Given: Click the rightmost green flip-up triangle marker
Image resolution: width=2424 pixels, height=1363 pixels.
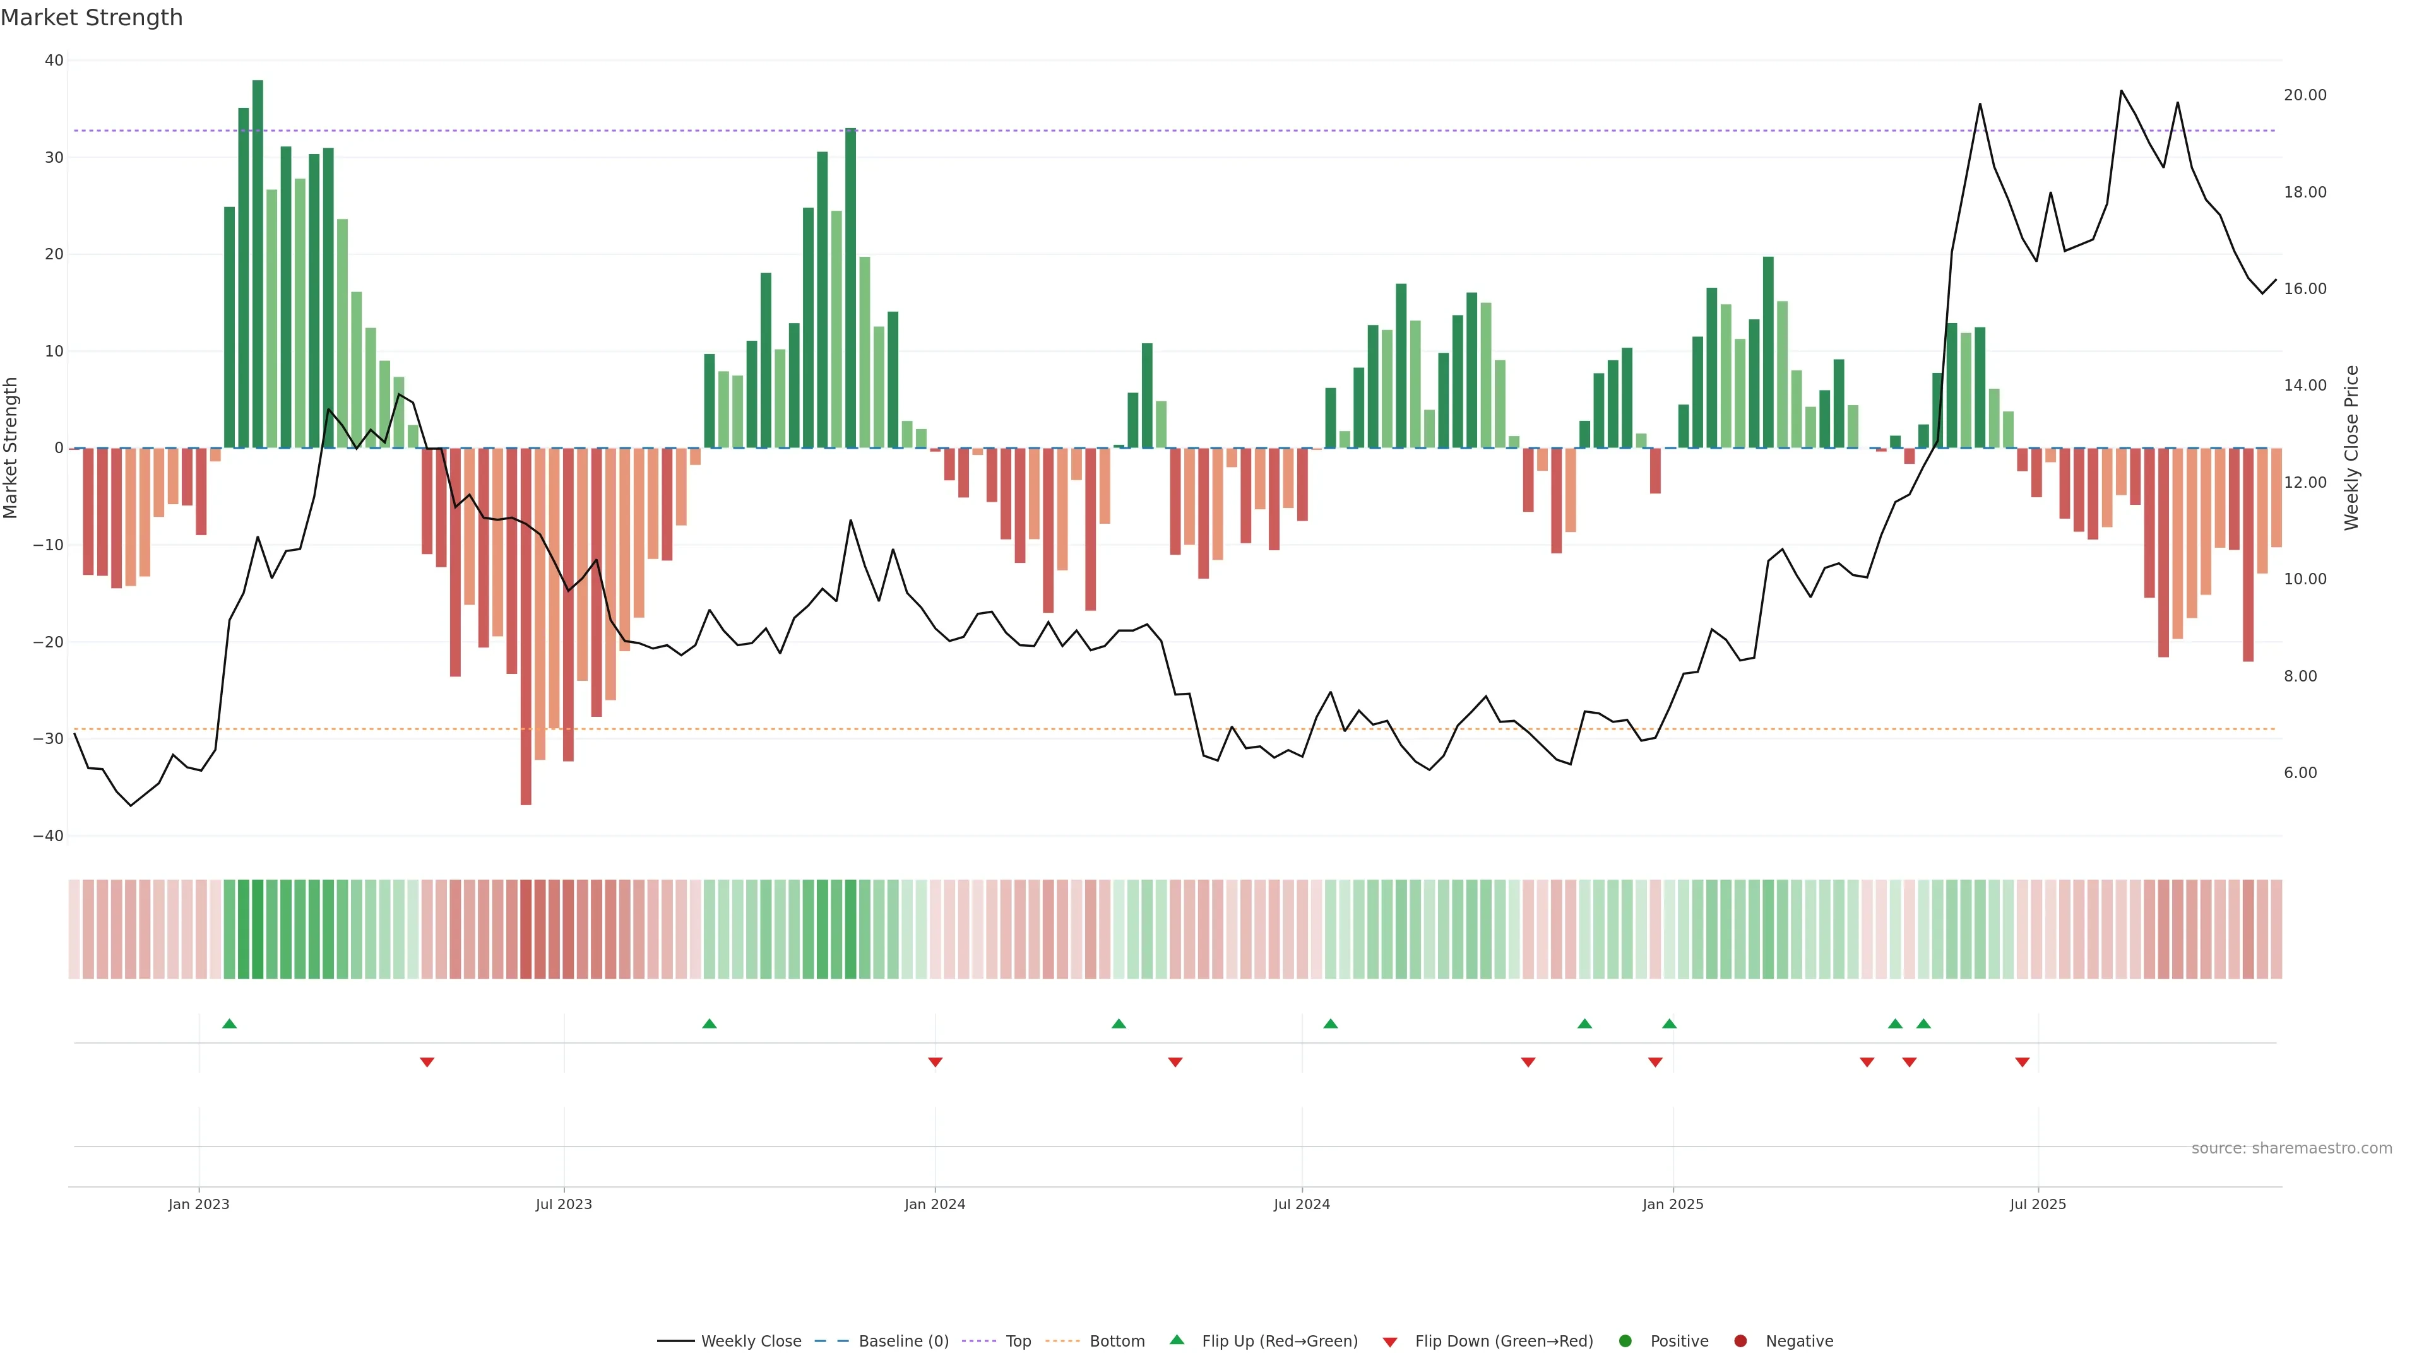Looking at the screenshot, I should click(x=1923, y=1024).
